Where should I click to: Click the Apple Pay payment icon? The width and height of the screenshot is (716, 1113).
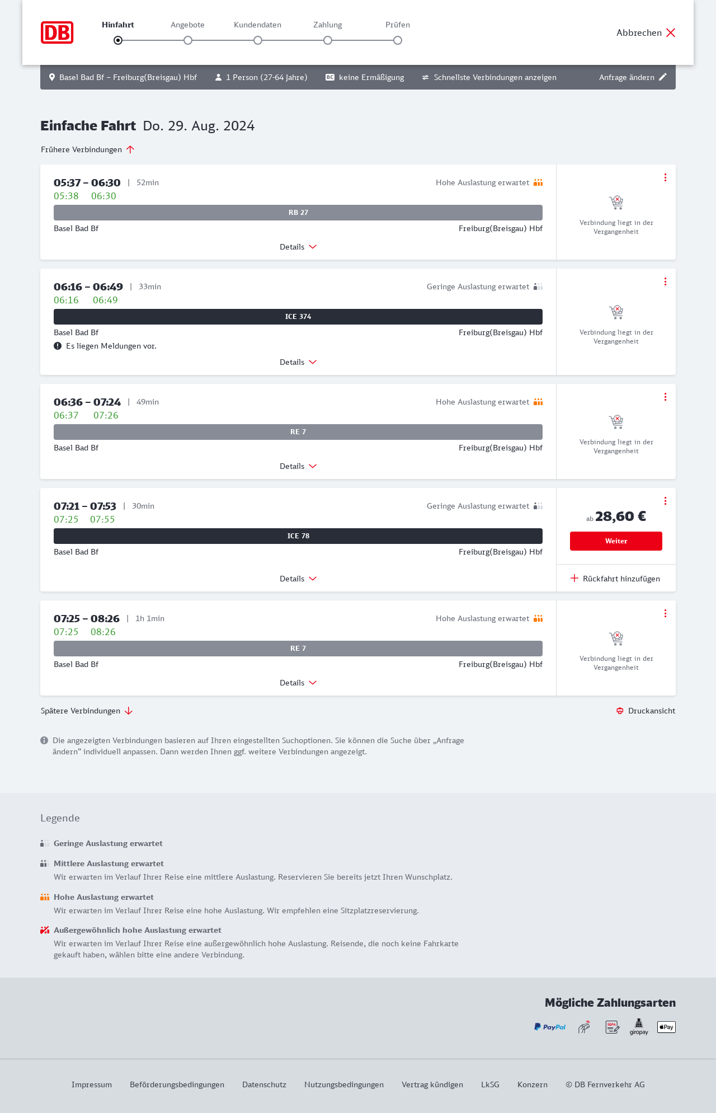(x=666, y=1027)
